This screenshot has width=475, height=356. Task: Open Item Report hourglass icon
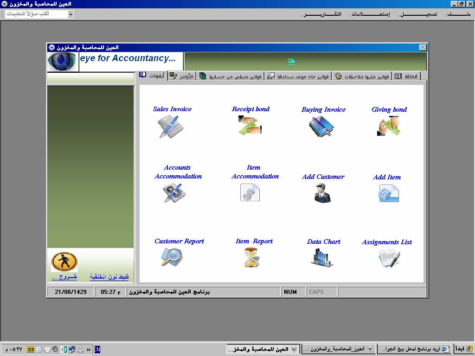pyautogui.click(x=252, y=258)
